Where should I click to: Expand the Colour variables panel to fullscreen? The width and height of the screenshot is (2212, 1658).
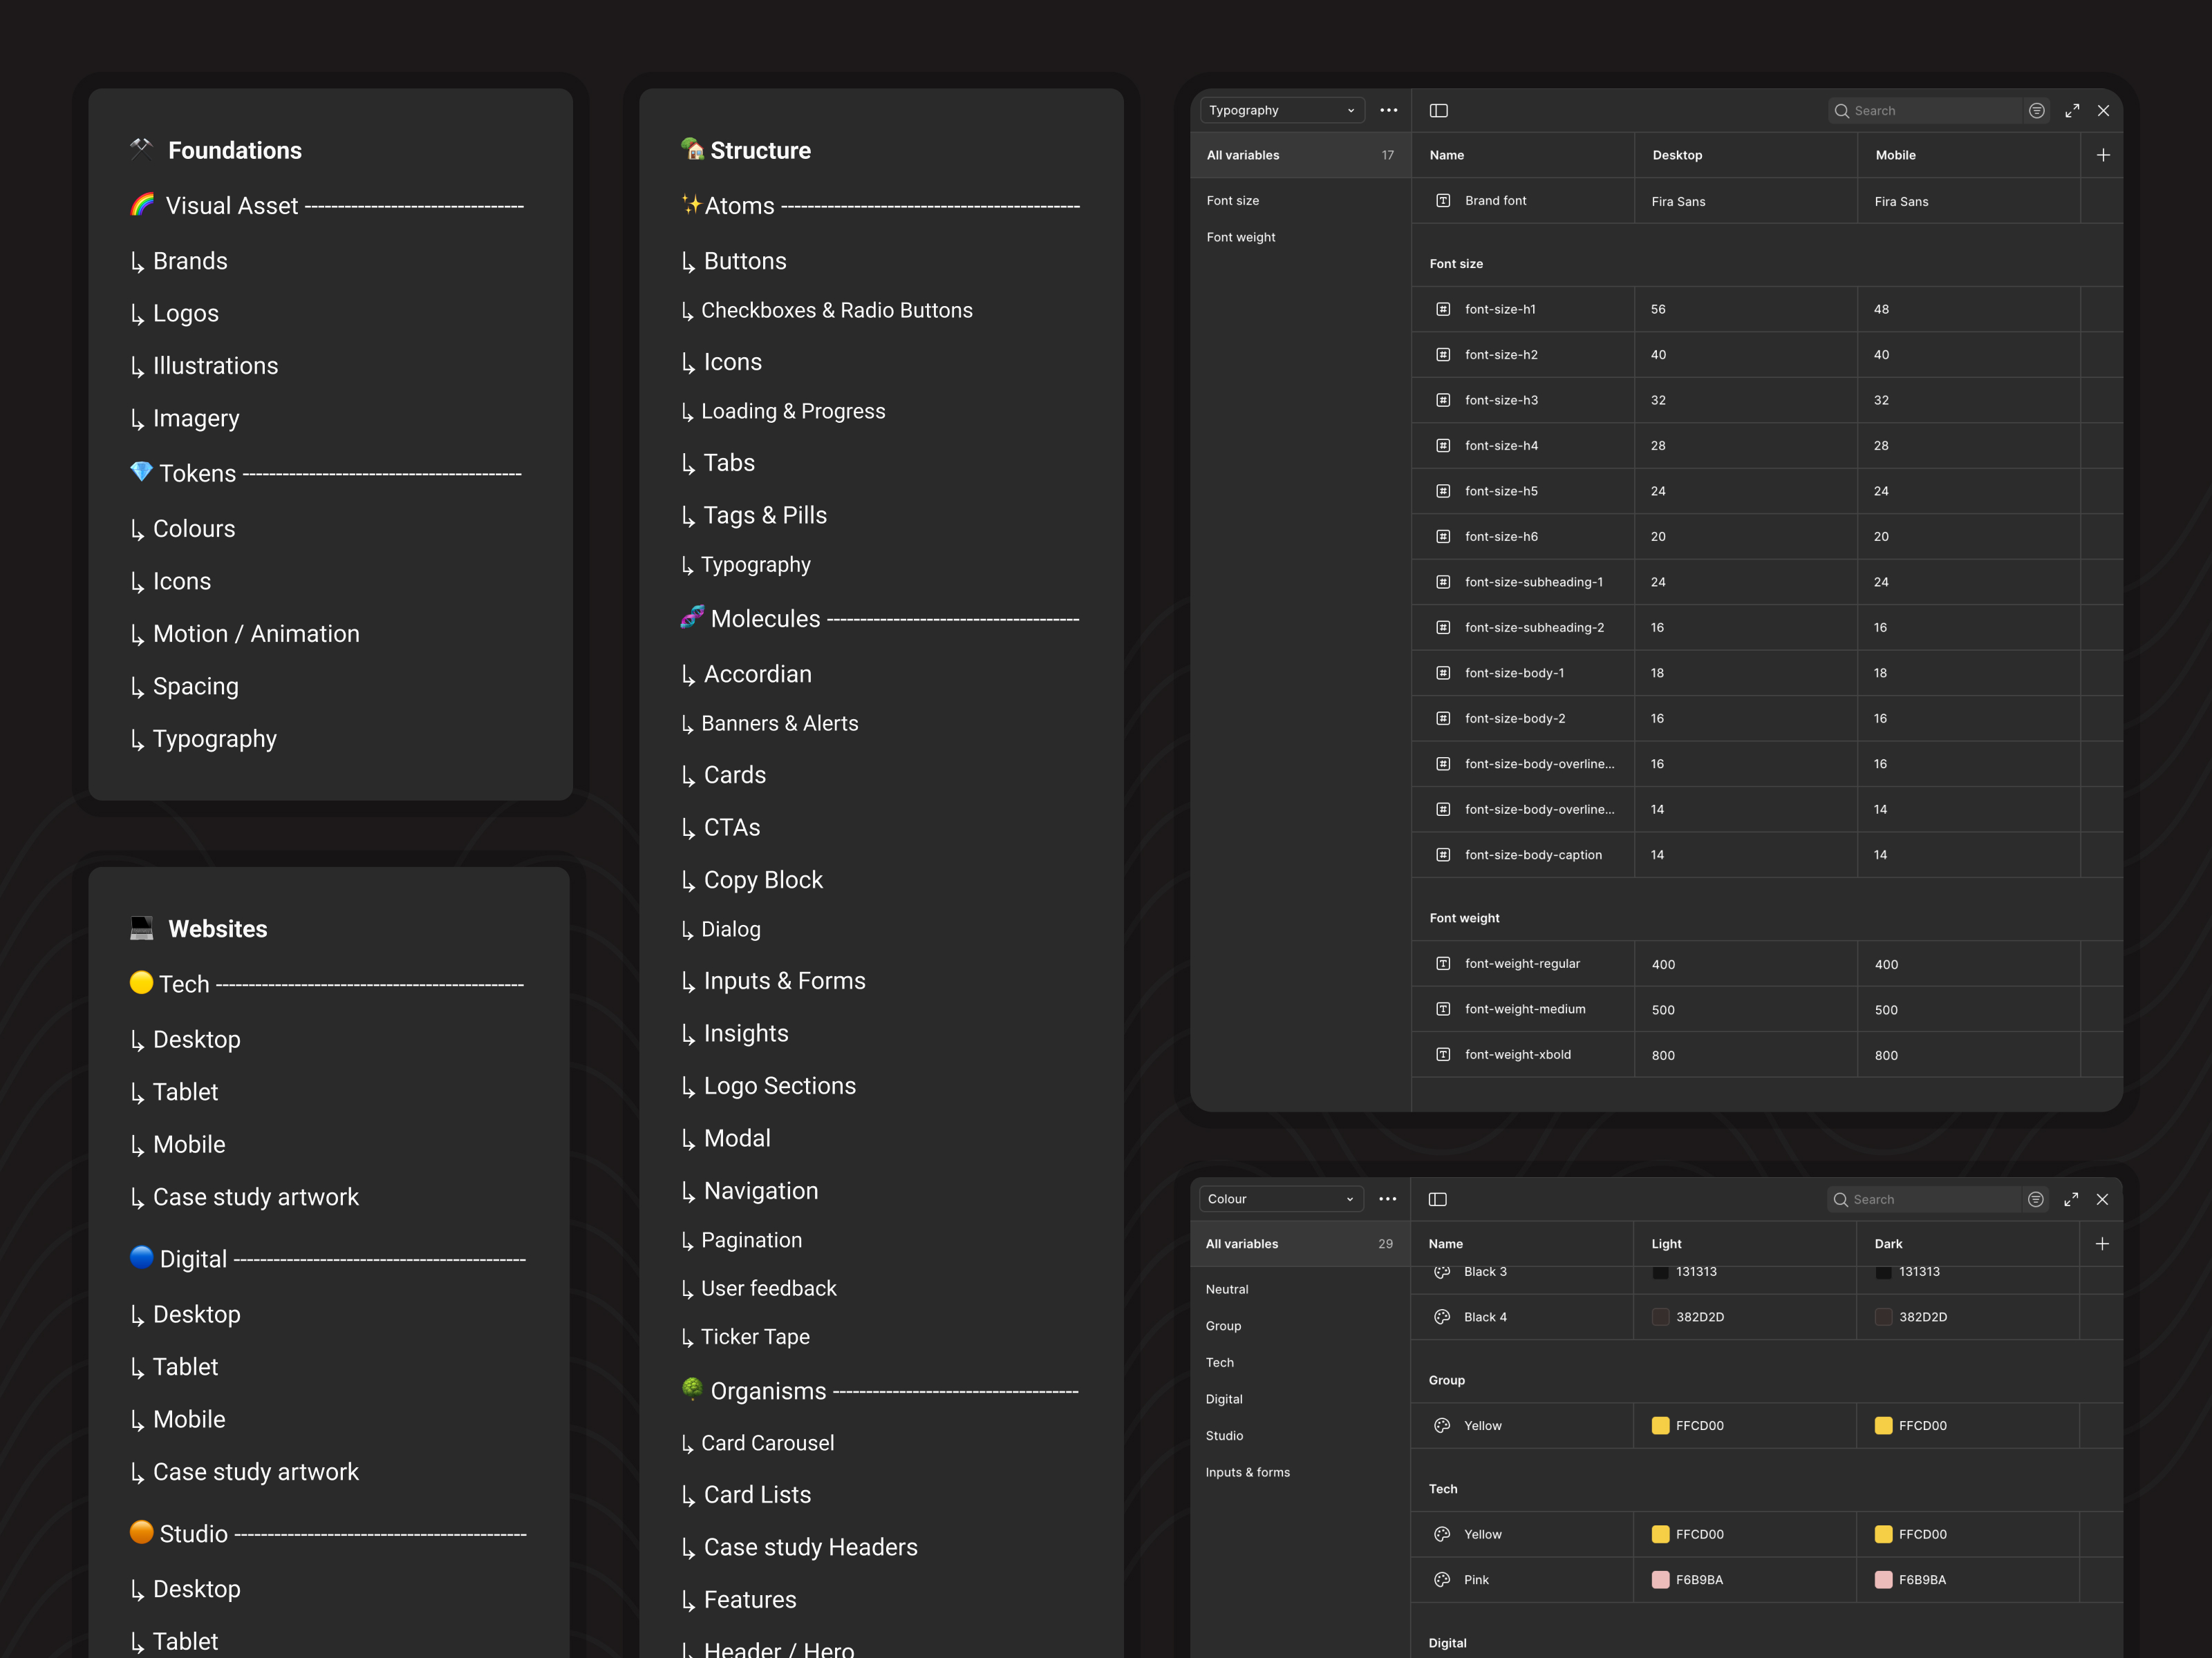point(2071,1199)
